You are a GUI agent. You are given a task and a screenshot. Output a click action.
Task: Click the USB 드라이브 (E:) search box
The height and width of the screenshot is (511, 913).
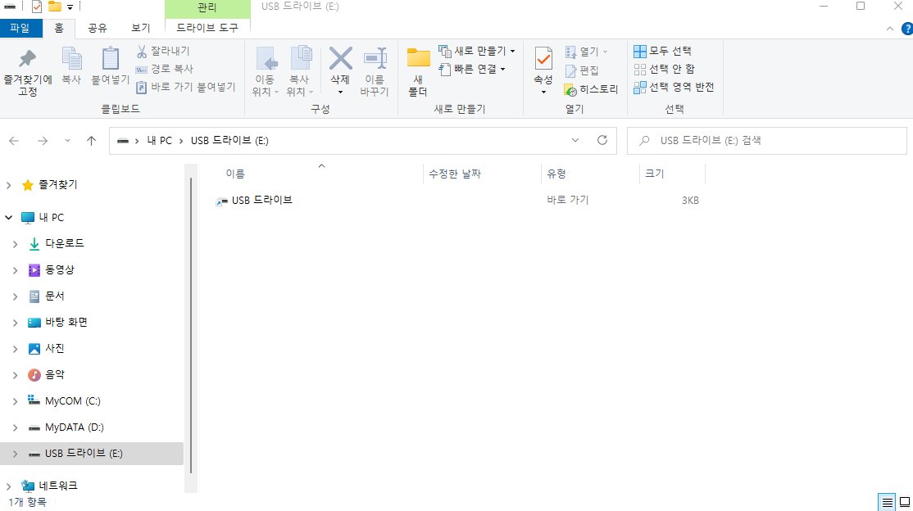click(767, 141)
